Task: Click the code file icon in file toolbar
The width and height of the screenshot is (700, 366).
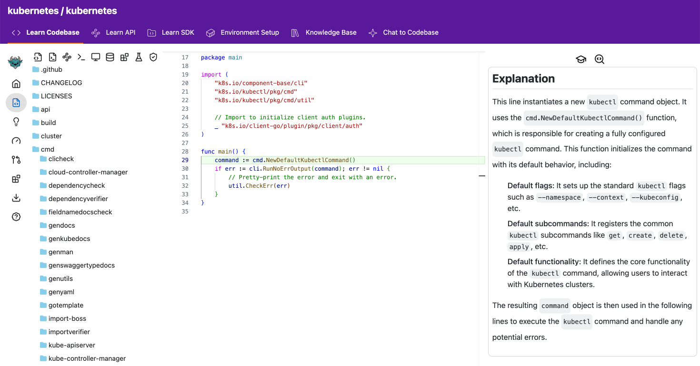Action: tap(38, 57)
